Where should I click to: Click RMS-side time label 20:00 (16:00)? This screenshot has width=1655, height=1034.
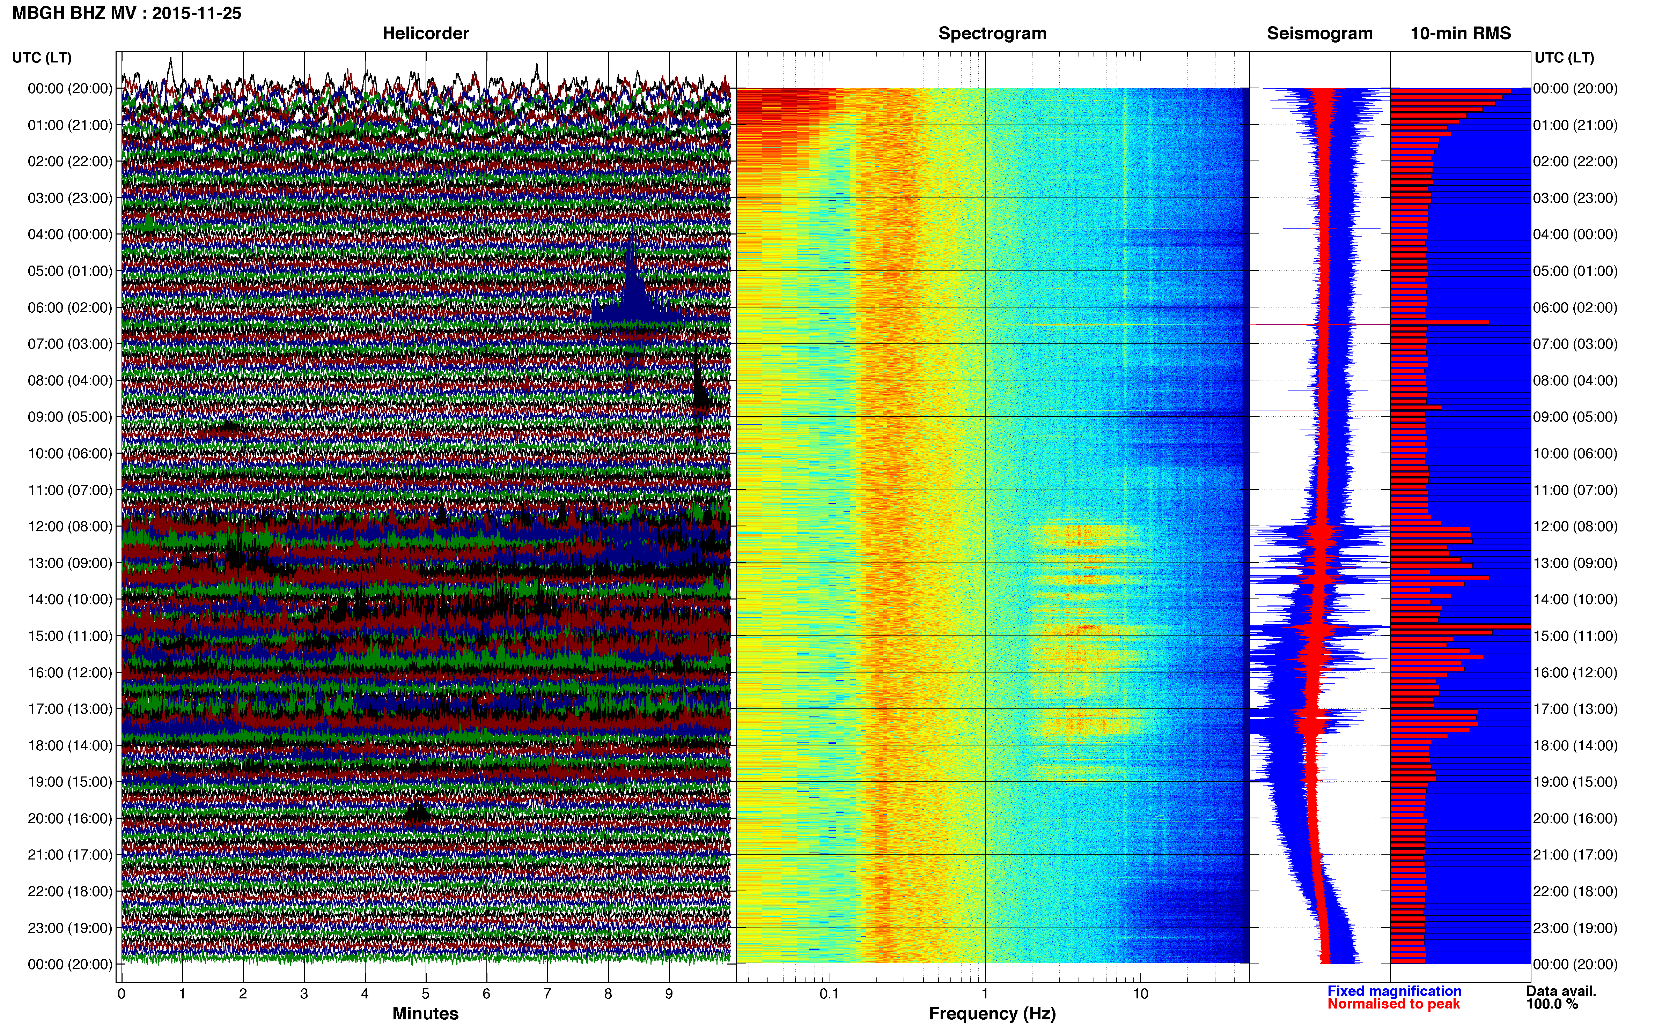pos(1575,819)
